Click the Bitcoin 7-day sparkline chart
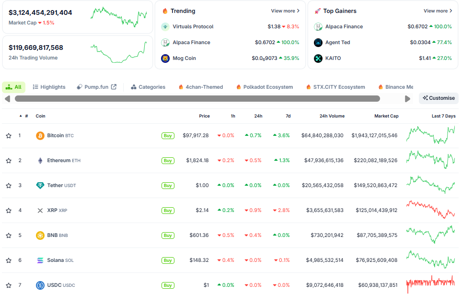Screen dimensions: 462x295 click(430, 135)
